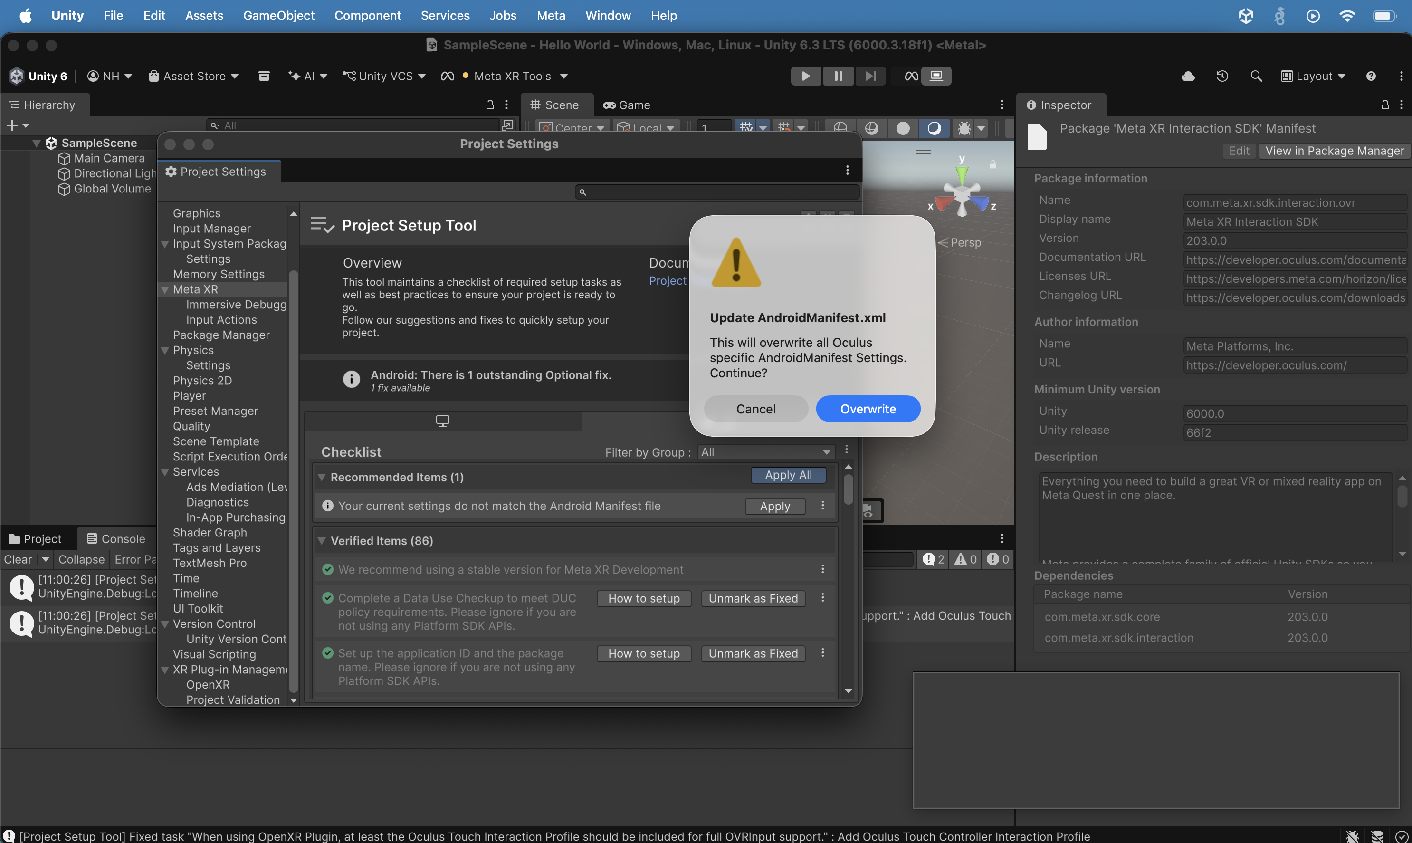The width and height of the screenshot is (1412, 843).
Task: Open Filter by Group dropdown
Action: pos(766,452)
